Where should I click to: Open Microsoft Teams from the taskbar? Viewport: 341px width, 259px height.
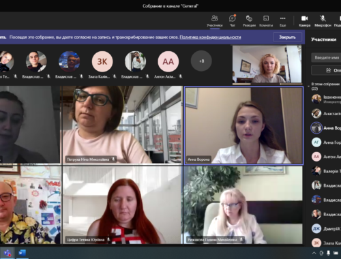coord(8,253)
